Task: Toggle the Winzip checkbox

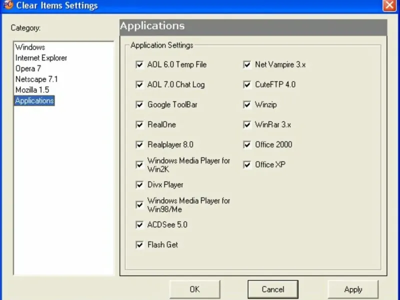Action: (247, 104)
